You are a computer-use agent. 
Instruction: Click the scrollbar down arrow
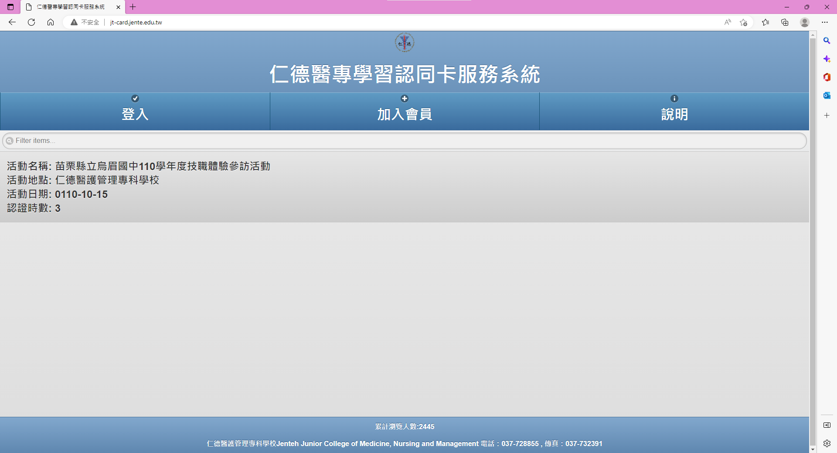(x=813, y=450)
